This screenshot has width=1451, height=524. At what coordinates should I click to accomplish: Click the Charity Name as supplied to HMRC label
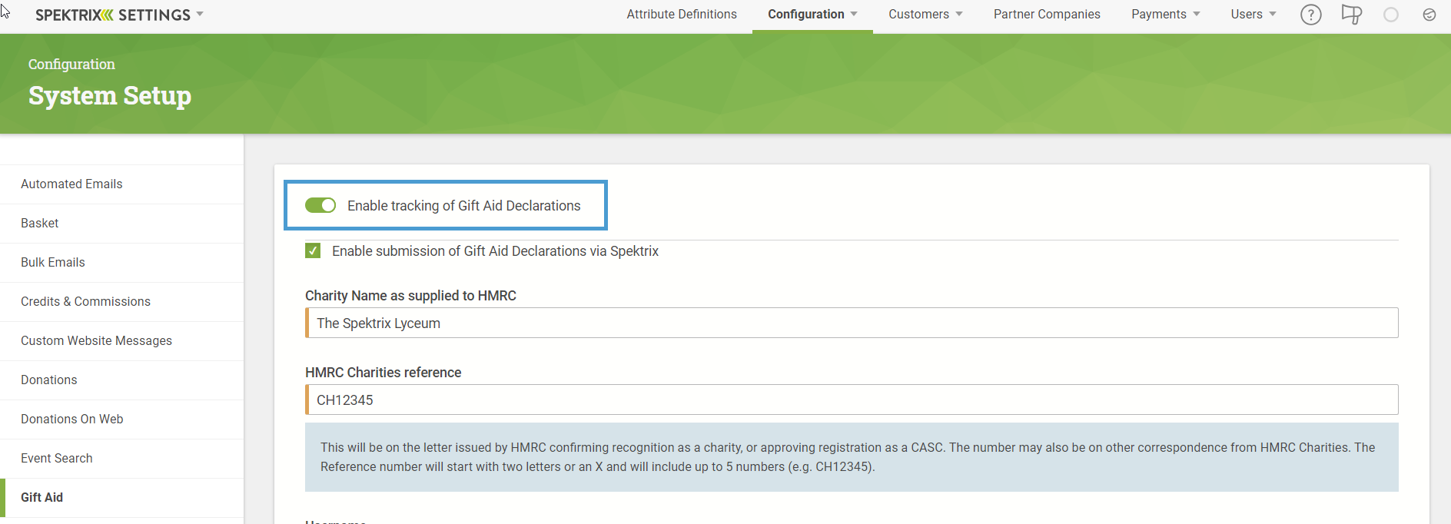410,296
